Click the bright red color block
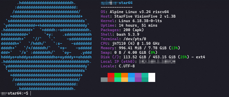The image size is (229, 97). [111, 75]
